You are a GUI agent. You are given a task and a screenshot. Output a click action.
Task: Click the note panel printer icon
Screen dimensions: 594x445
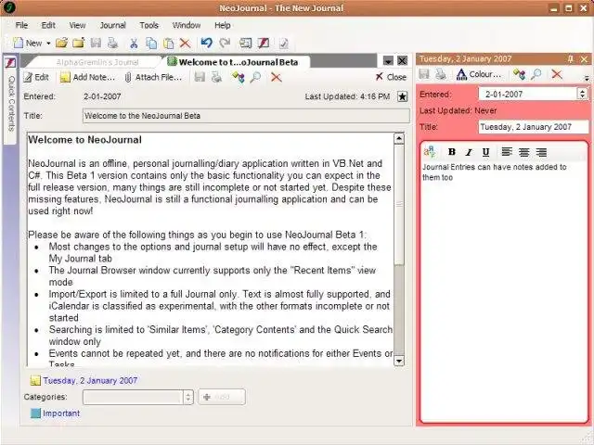441,74
